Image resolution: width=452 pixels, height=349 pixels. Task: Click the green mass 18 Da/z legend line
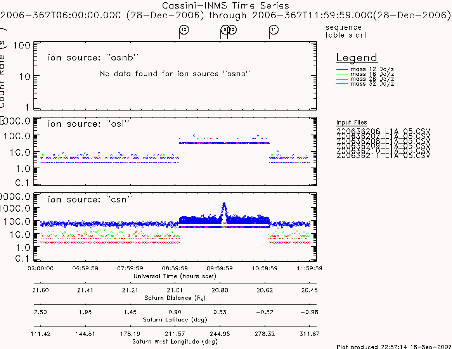342,74
